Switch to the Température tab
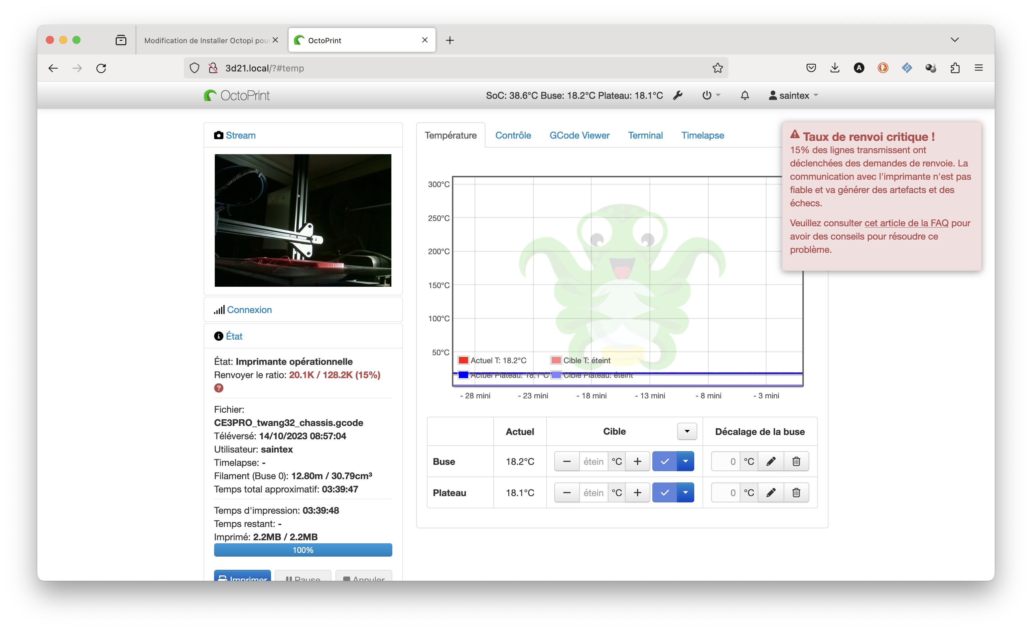The height and width of the screenshot is (630, 1032). coord(450,135)
